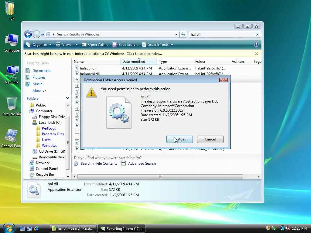This screenshot has width=311, height=233.
Task: Open the Organize menu
Action: [39, 45]
